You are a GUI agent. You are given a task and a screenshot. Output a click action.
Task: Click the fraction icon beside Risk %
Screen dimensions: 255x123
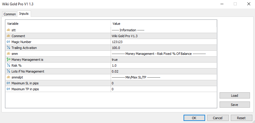point(8,65)
